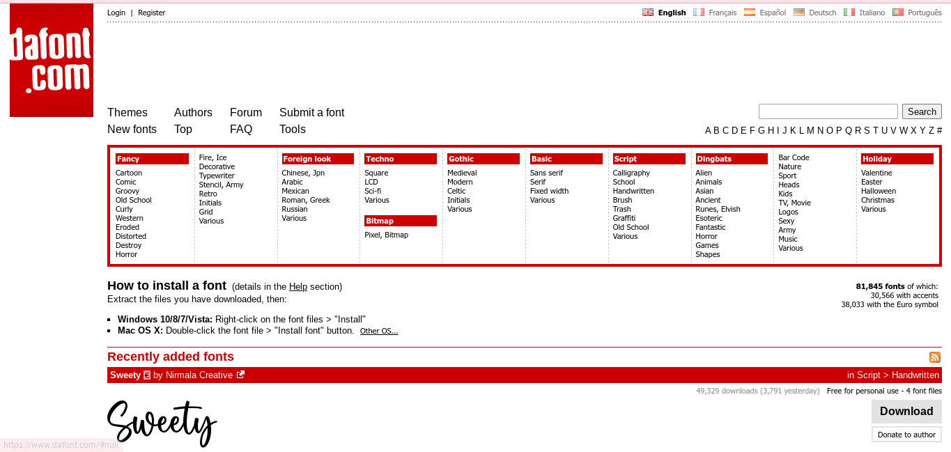Open the Sci-fi theme

click(373, 191)
